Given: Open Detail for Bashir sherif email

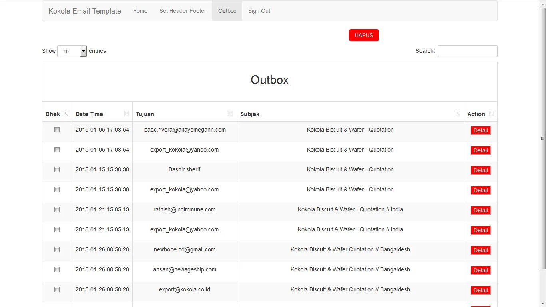Looking at the screenshot, I should (481, 170).
